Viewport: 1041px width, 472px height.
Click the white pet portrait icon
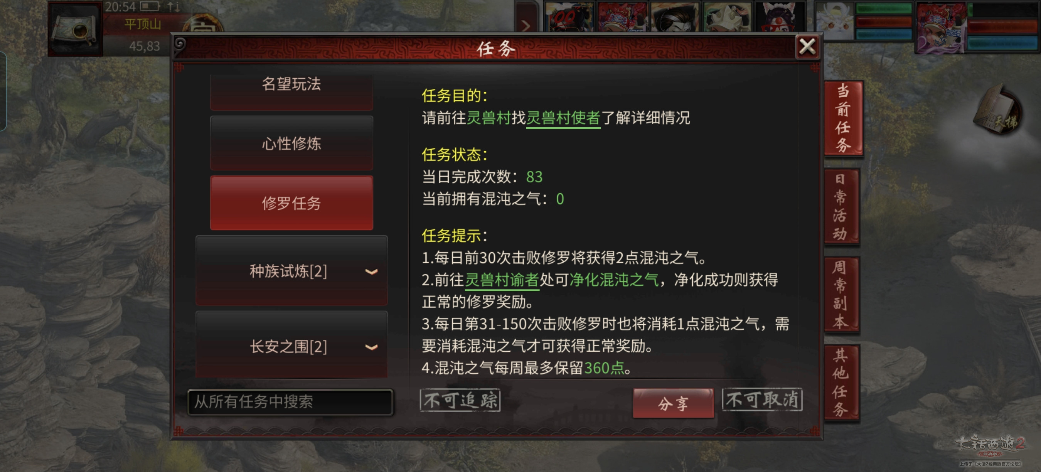pyautogui.click(x=834, y=19)
